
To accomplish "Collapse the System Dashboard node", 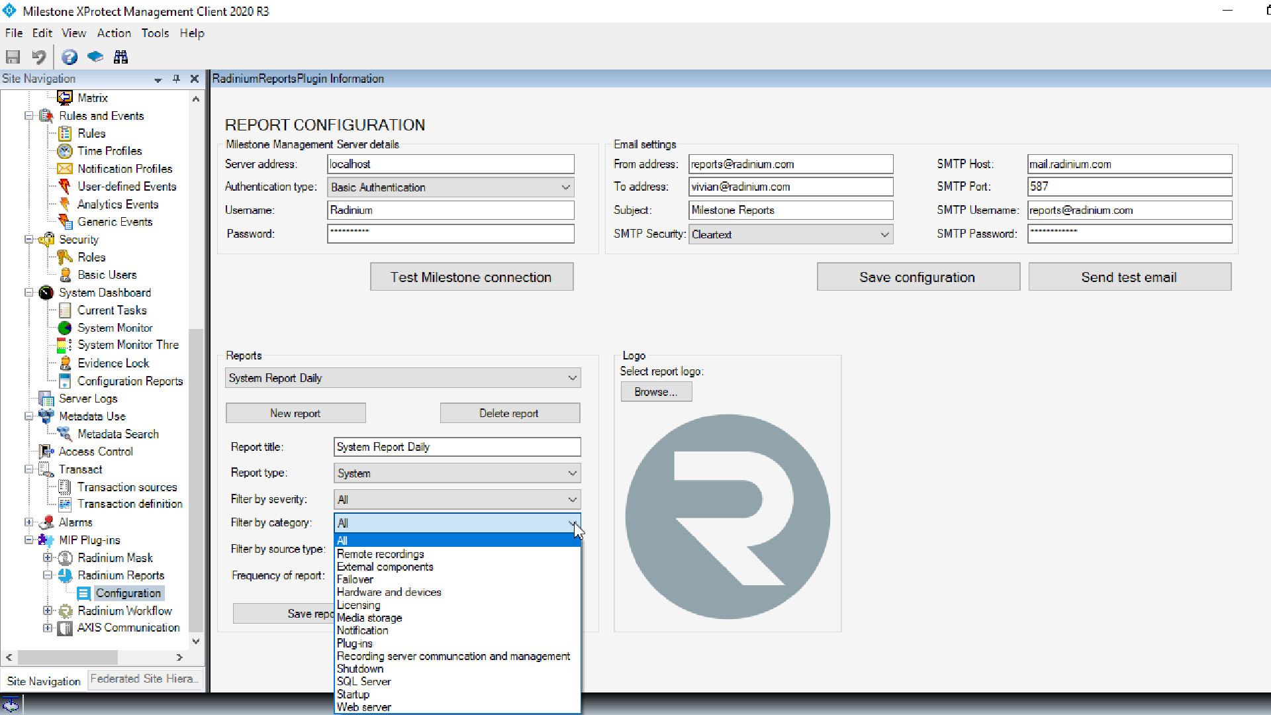I will tap(29, 293).
